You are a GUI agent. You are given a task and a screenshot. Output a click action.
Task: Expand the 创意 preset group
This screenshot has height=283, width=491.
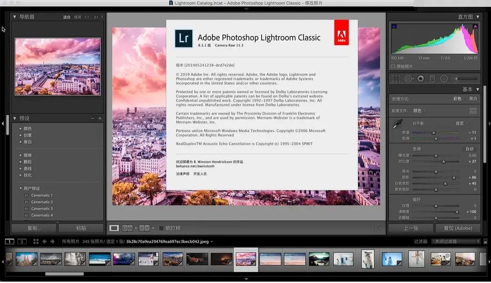pos(21,135)
